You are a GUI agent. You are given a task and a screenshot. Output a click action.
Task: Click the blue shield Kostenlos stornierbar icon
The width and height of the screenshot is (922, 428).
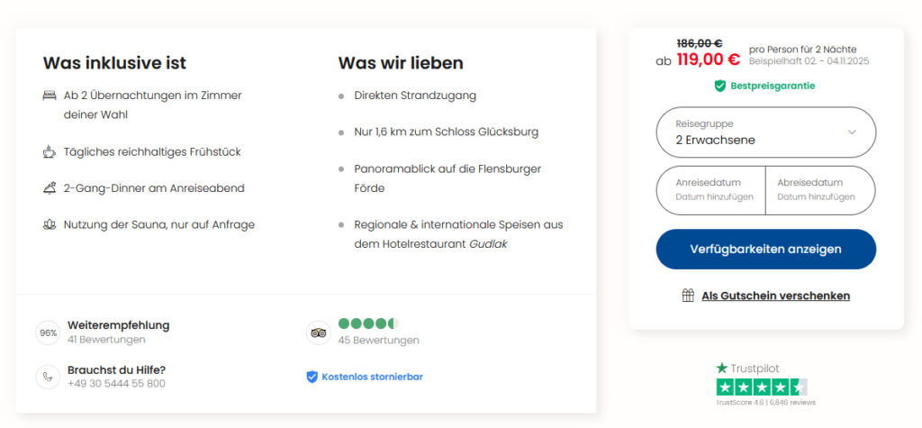(312, 377)
